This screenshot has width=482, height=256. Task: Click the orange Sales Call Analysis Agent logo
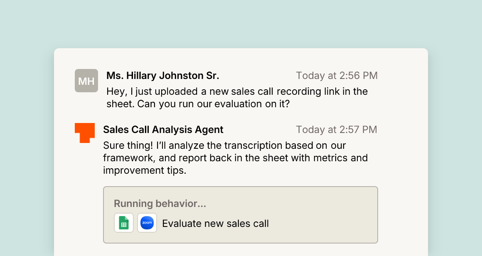84,133
